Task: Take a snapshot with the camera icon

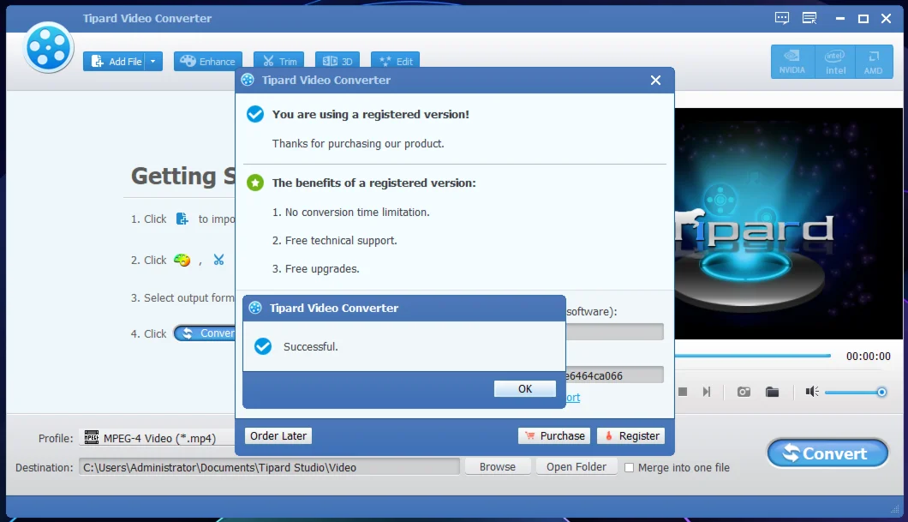Action: [x=744, y=392]
